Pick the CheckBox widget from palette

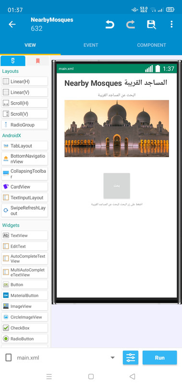[x=24, y=328]
